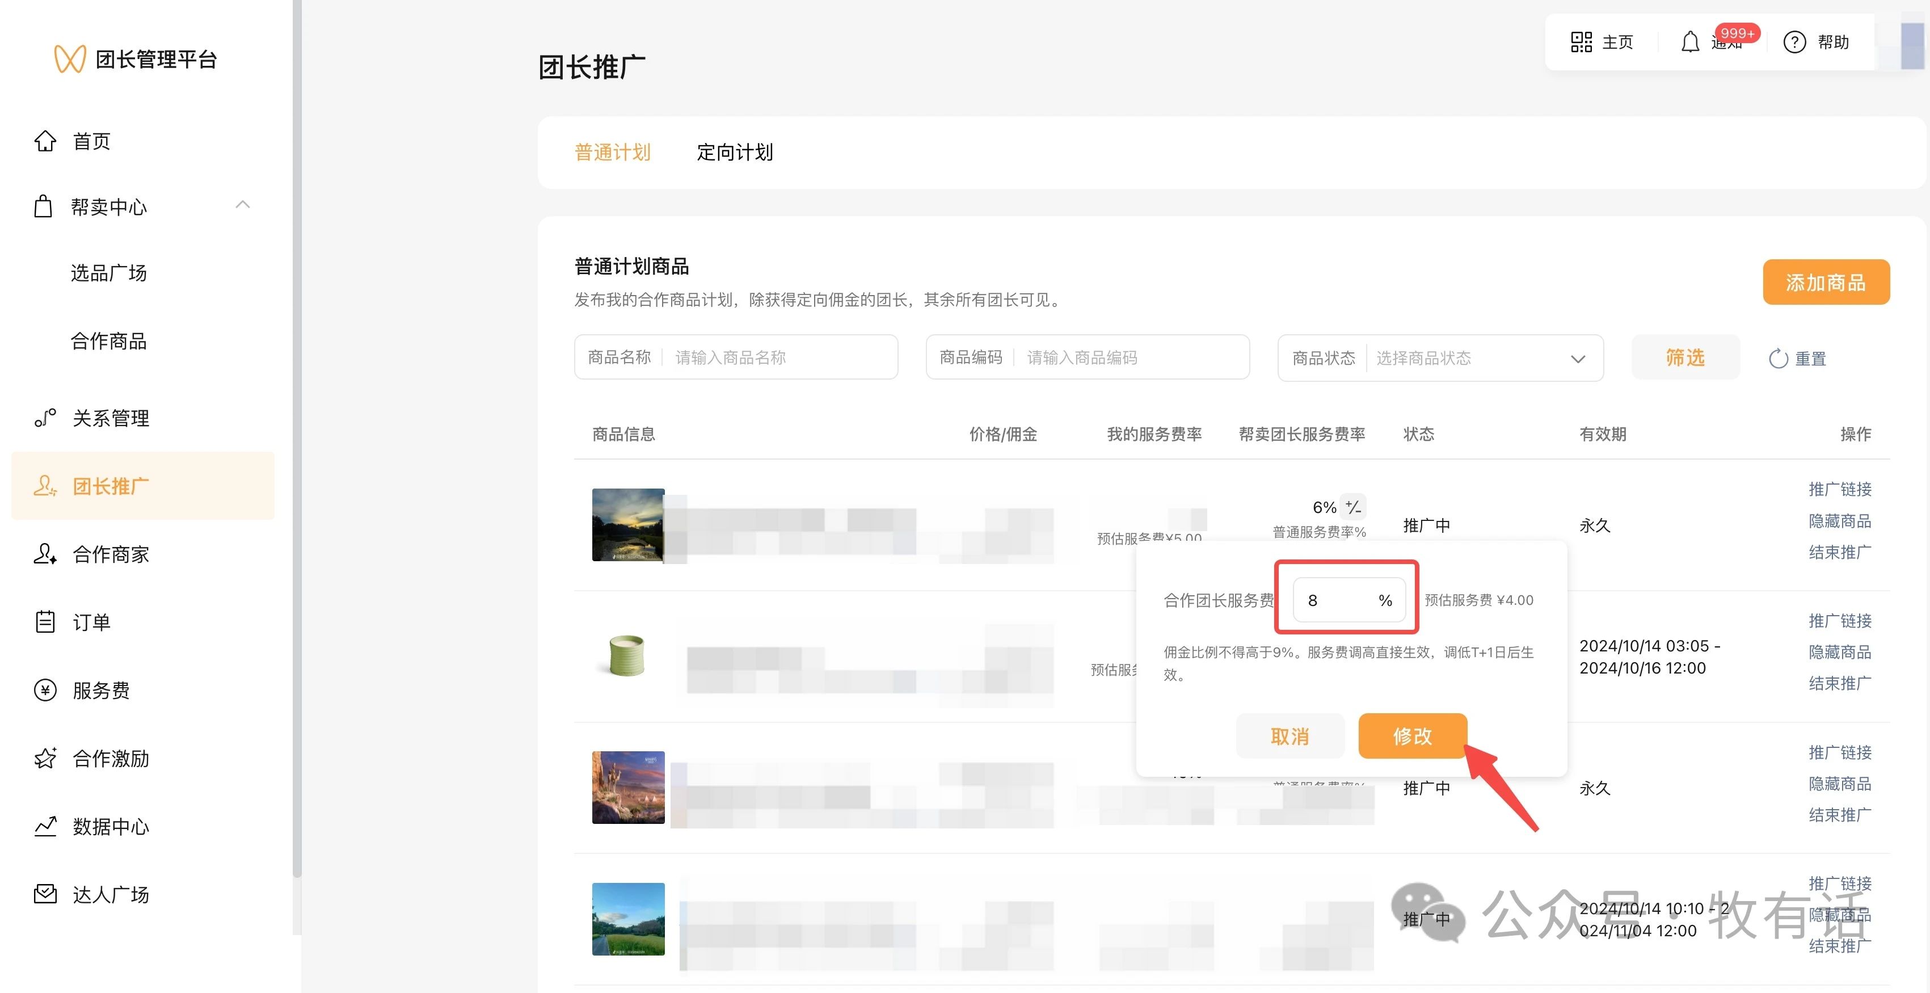Screen dimensions: 1930x993
Task: Open notifications bell icon
Action: 1689,42
